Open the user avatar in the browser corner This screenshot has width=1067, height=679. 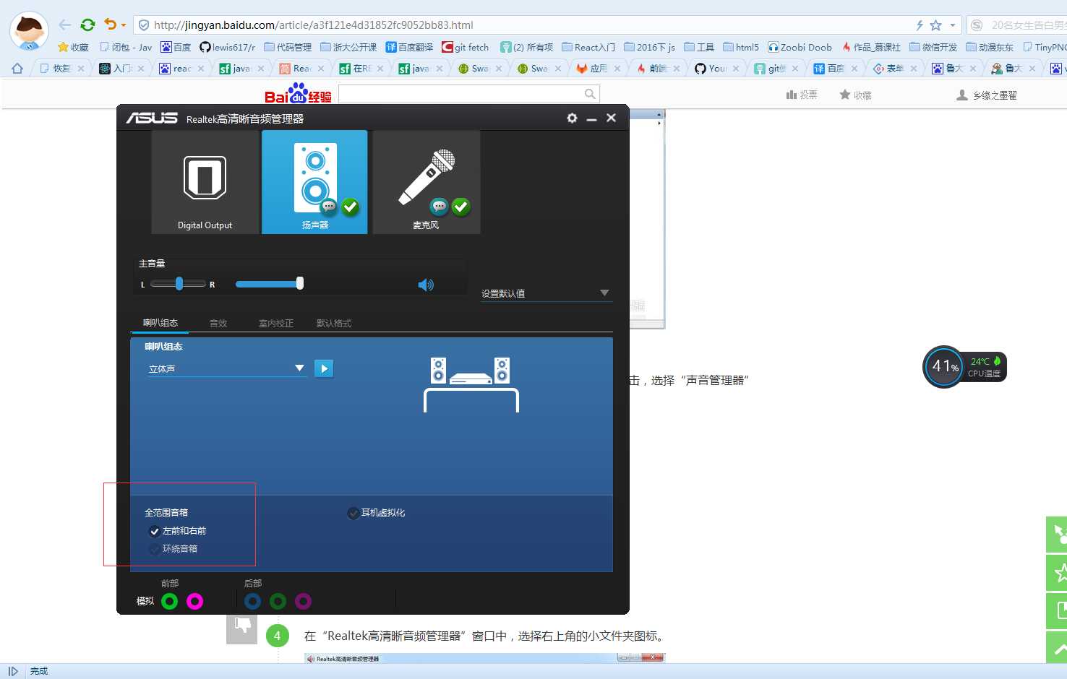click(29, 31)
